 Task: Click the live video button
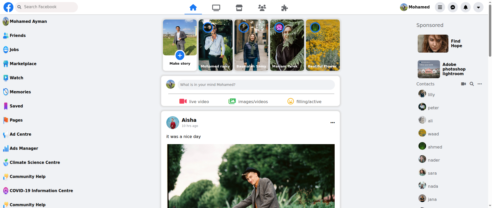[194, 101]
